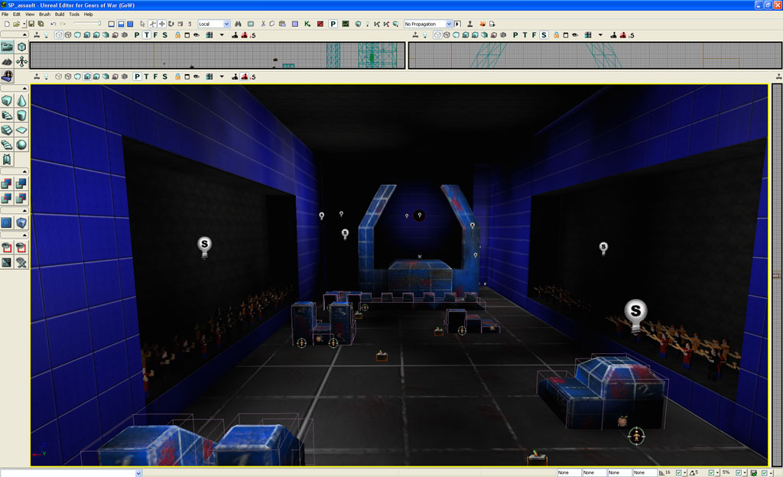This screenshot has width=783, height=477.
Task: Open the show flags arrow in main viewport
Action: click(x=222, y=76)
